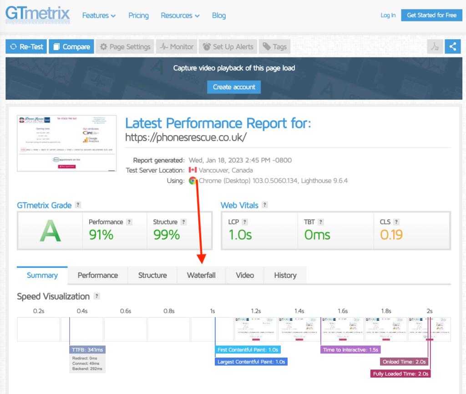Screen dimensions: 466x394
Task: Click the 1.6s filmstrip frame
Action: (342, 329)
